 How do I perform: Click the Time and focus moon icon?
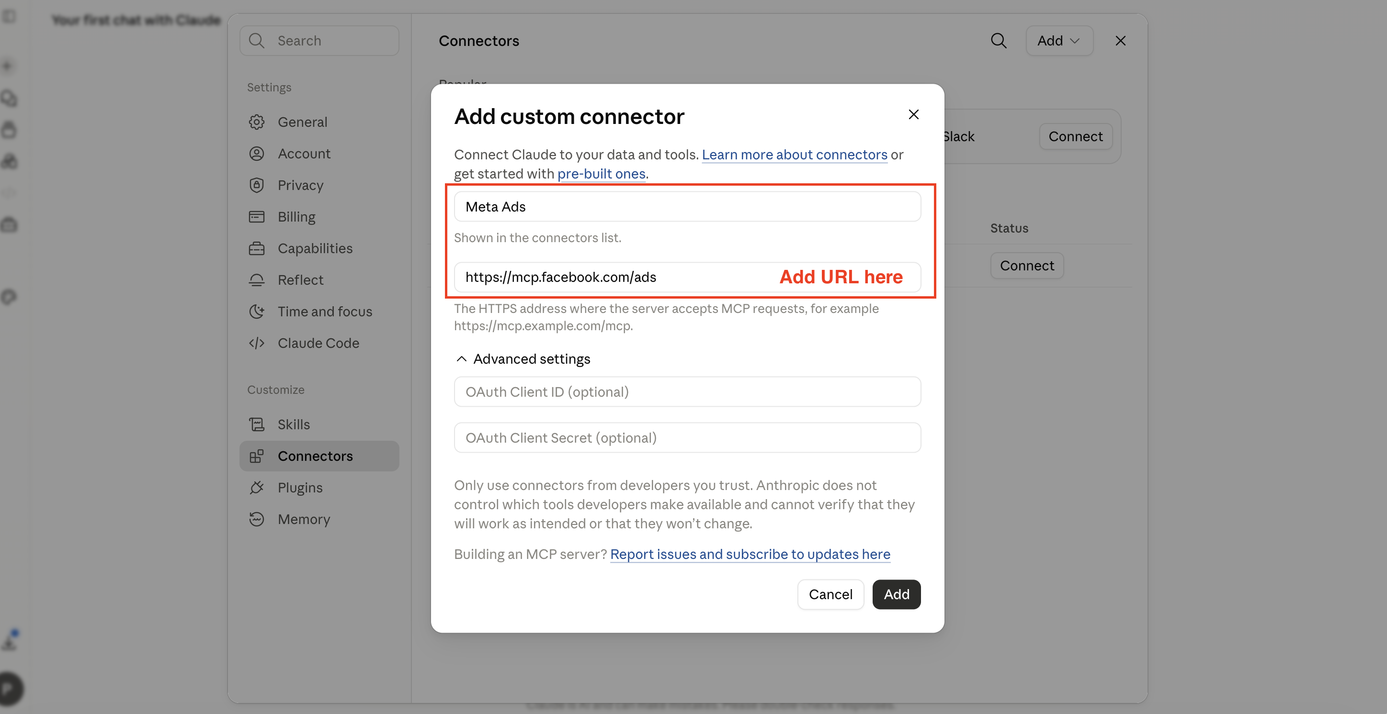coord(257,312)
